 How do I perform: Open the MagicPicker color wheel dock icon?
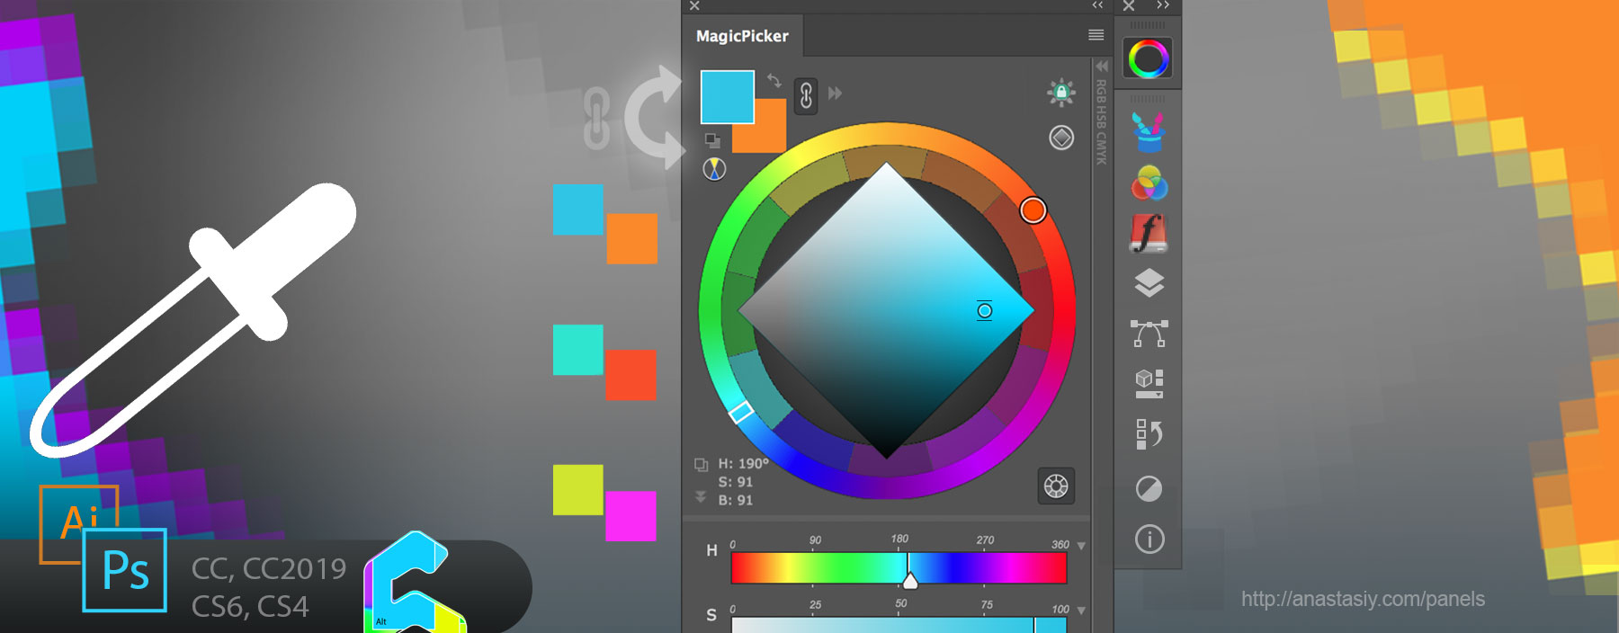point(1149,58)
